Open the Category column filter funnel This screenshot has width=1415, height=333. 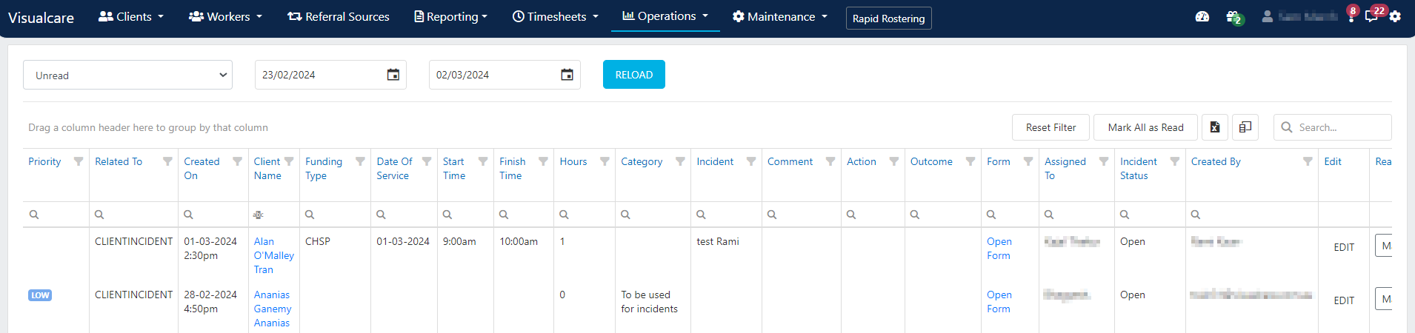pos(680,161)
